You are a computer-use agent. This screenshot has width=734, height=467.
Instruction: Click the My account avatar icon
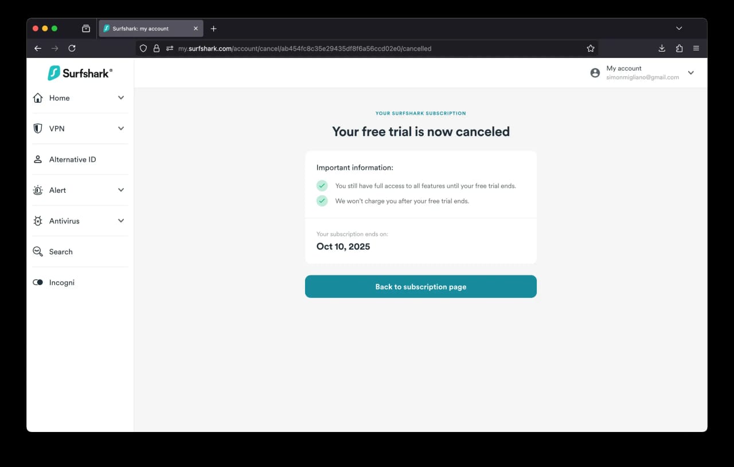[595, 72]
